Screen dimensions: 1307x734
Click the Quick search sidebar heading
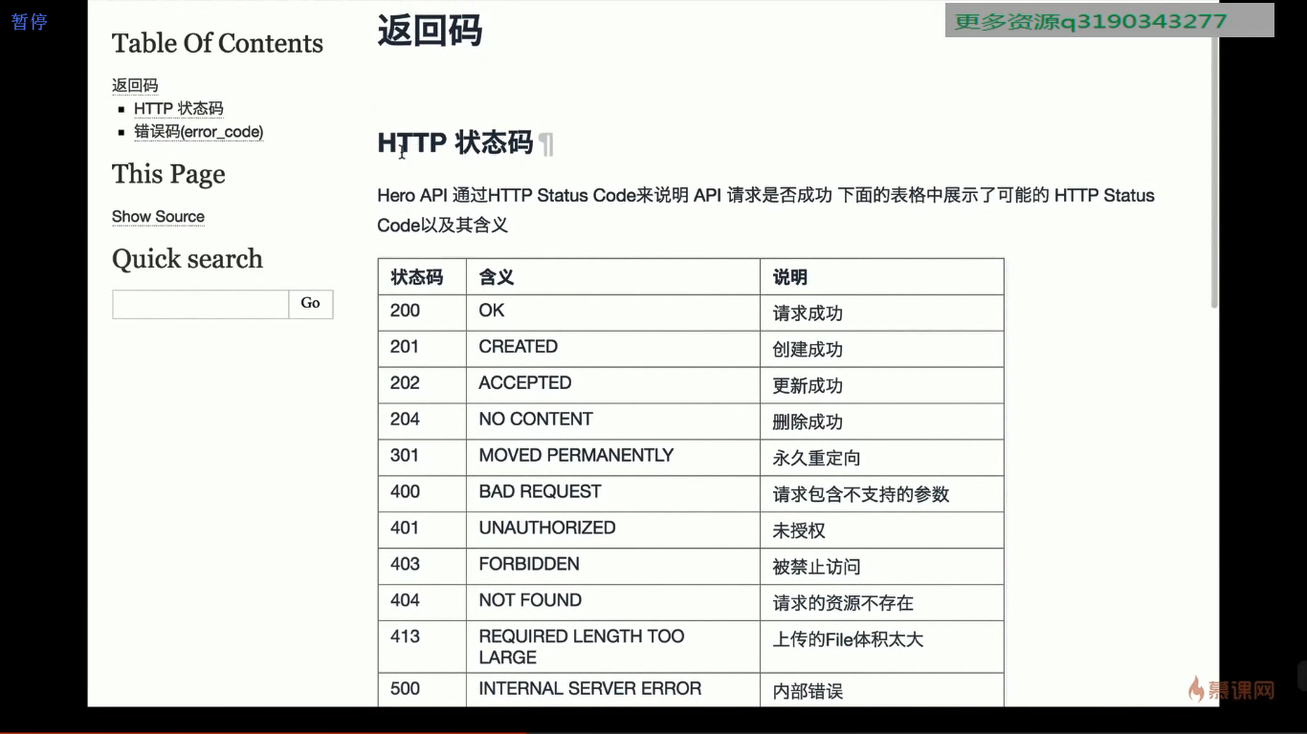tap(188, 259)
